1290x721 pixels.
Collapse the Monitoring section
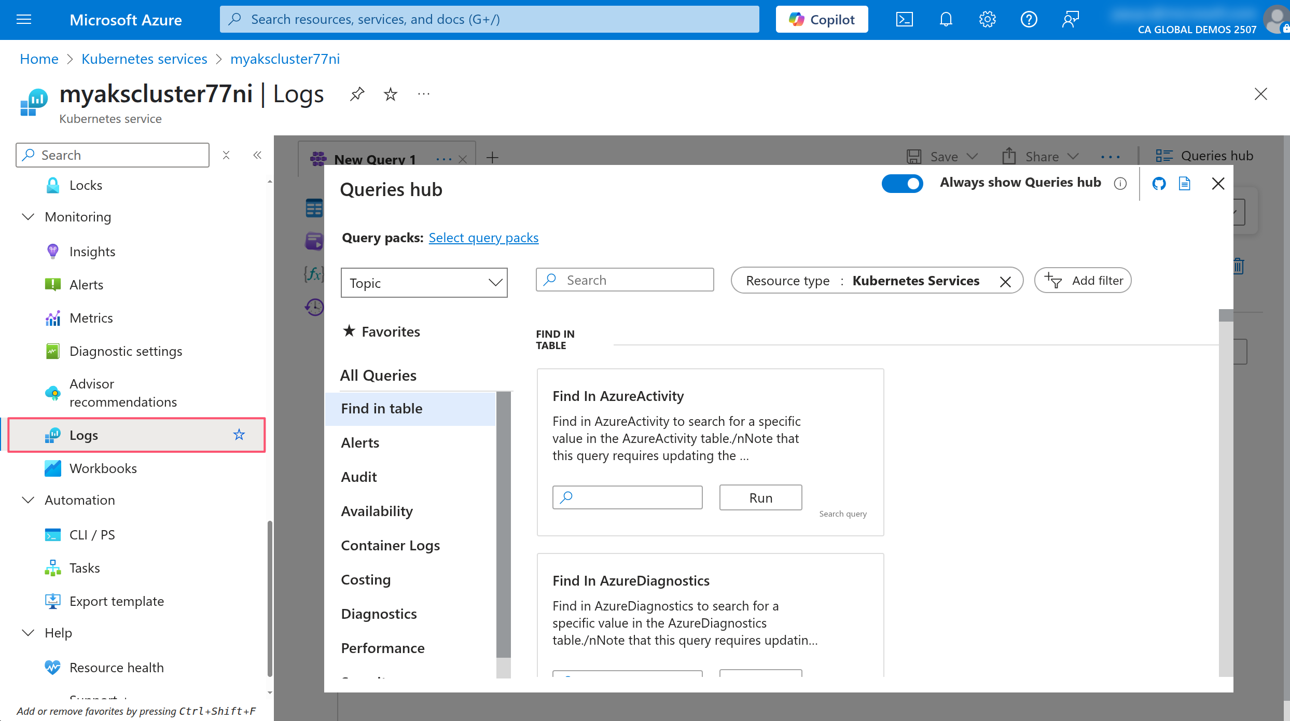click(x=28, y=217)
